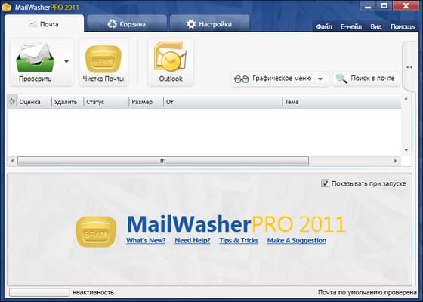Open the Помощь menu

[403, 26]
